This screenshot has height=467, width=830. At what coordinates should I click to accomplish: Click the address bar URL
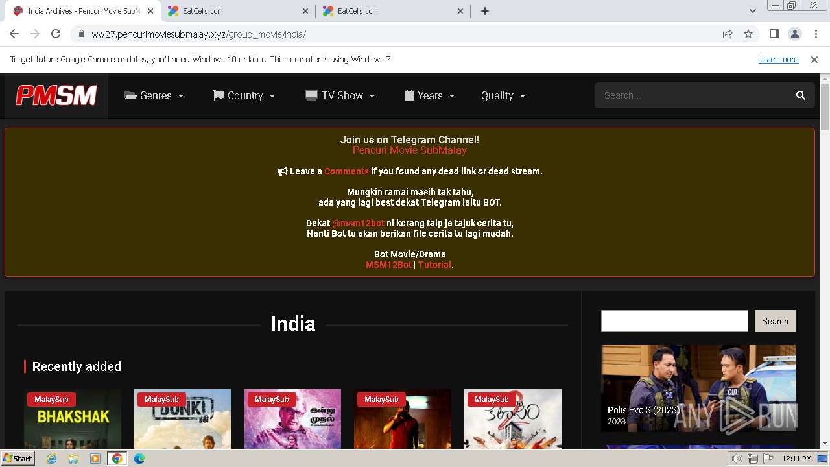click(x=198, y=34)
